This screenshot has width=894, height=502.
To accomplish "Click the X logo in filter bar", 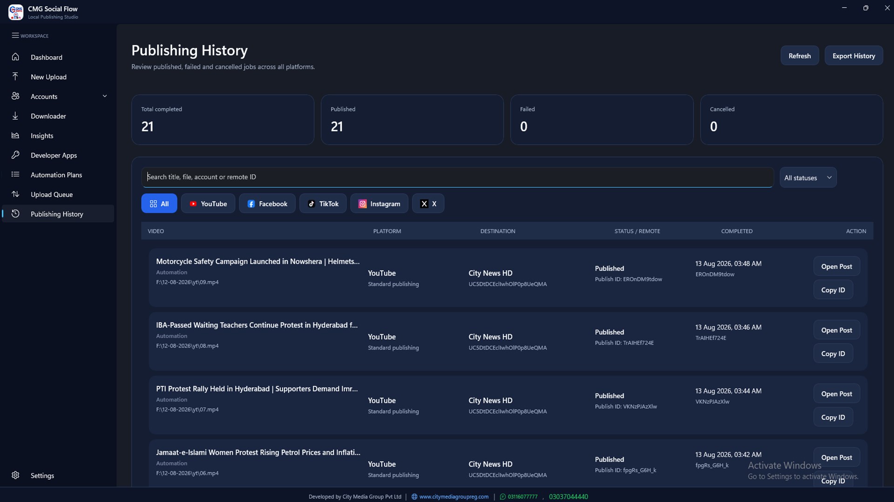I will (424, 204).
